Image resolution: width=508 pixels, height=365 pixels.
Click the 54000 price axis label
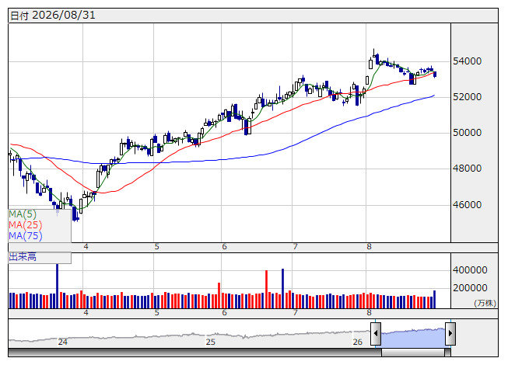coord(468,61)
